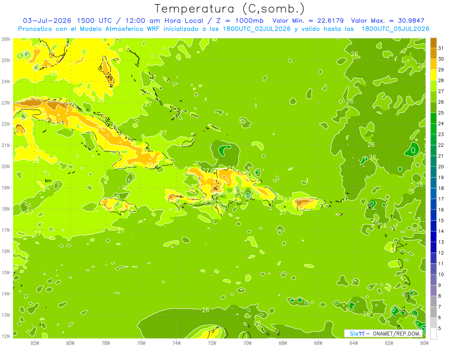
Task: Select the blue colorbar segment between 16 and 17
Action: pyautogui.click(x=433, y=204)
